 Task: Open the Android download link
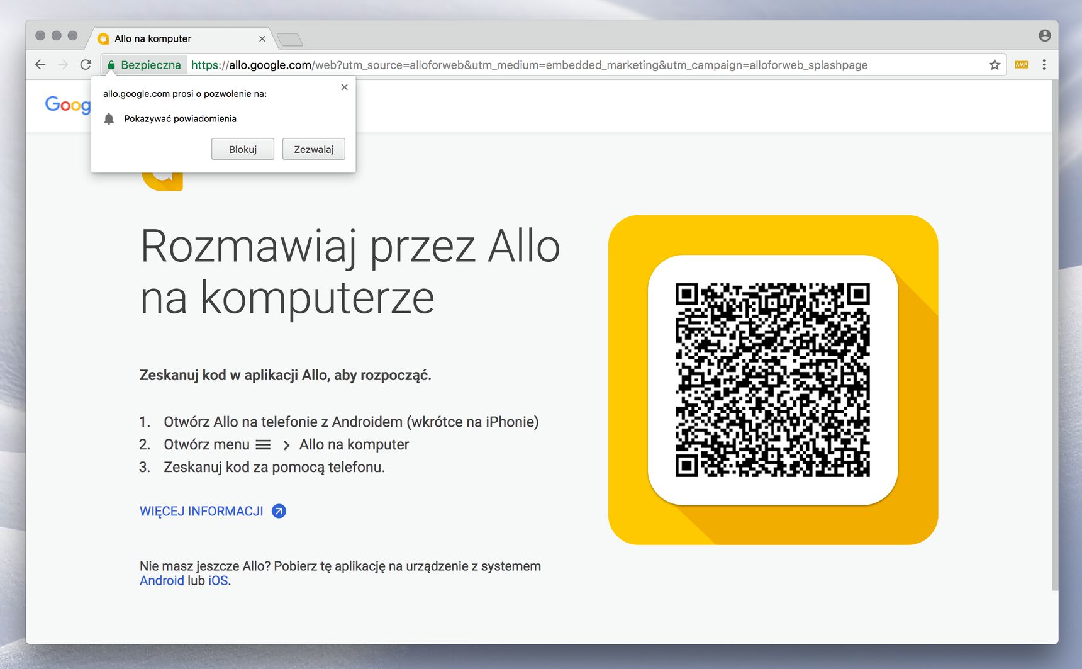point(162,581)
